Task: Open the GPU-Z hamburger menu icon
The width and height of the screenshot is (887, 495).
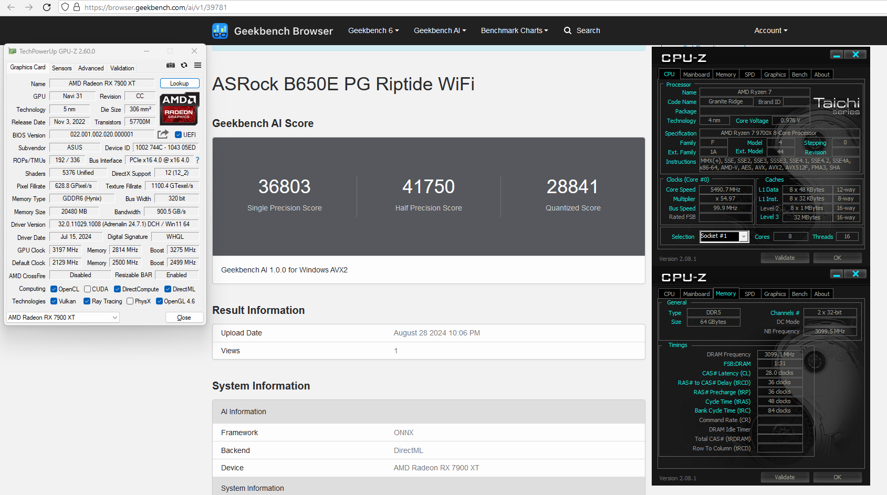Action: tap(198, 65)
